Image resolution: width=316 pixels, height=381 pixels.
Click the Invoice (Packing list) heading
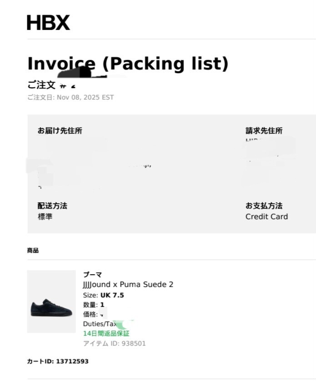tap(128, 64)
